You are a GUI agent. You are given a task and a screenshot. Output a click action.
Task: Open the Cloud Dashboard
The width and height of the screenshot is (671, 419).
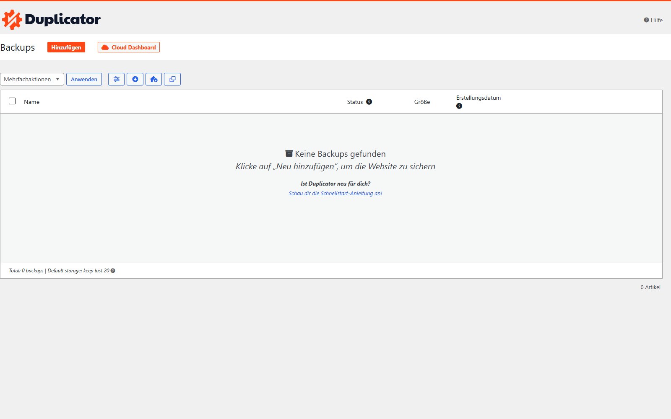pyautogui.click(x=129, y=47)
